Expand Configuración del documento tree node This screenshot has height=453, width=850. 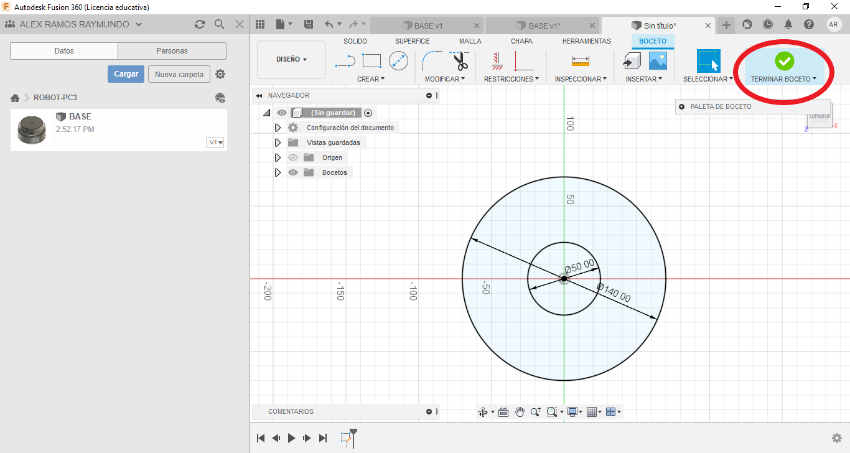[x=278, y=128]
